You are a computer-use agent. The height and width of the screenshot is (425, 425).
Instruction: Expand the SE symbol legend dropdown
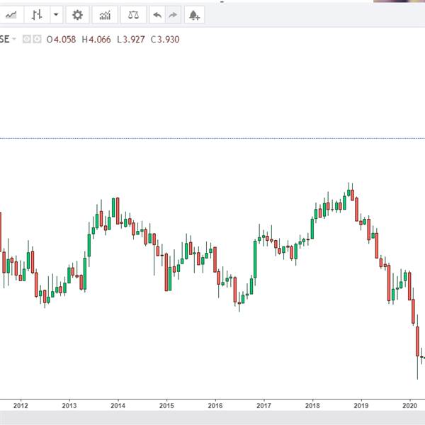point(14,39)
